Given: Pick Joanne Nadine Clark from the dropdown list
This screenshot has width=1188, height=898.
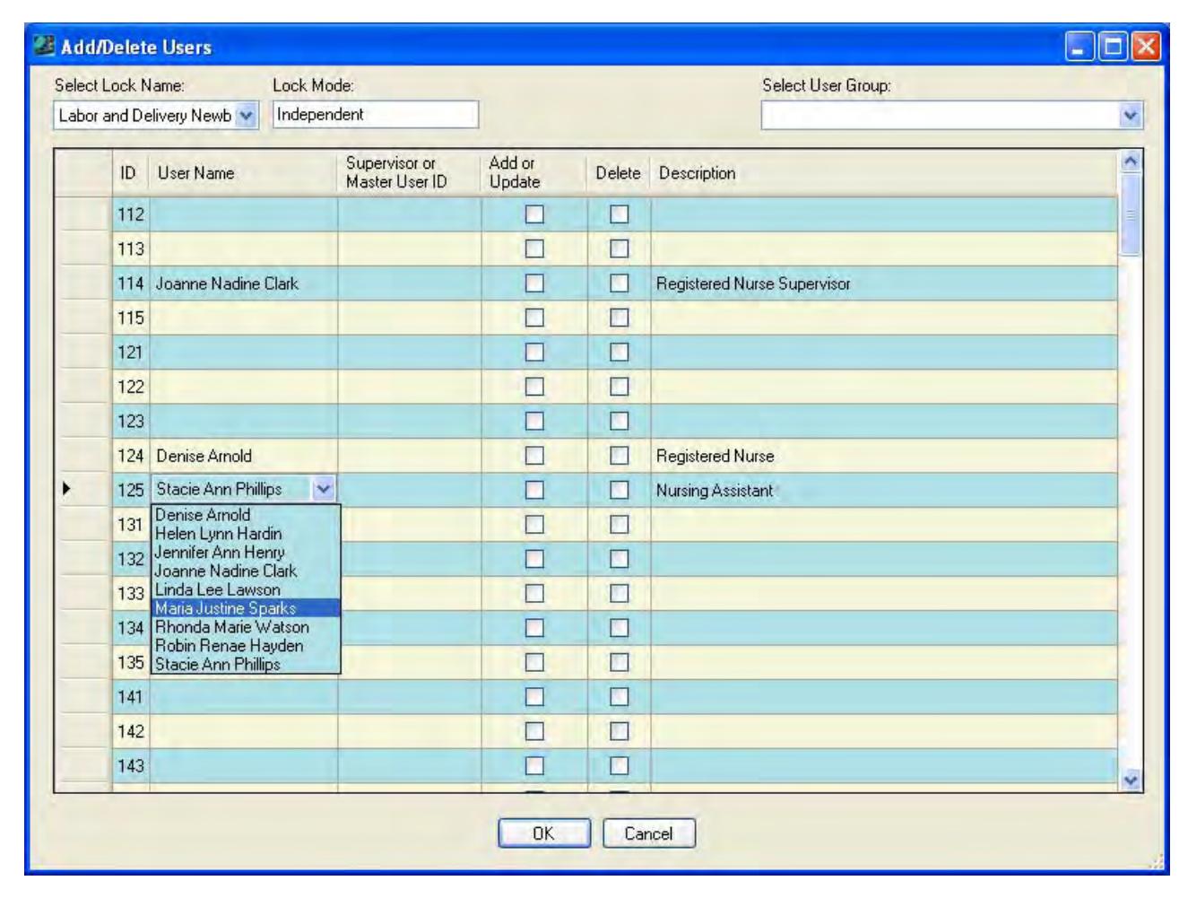Looking at the screenshot, I should coord(245,571).
